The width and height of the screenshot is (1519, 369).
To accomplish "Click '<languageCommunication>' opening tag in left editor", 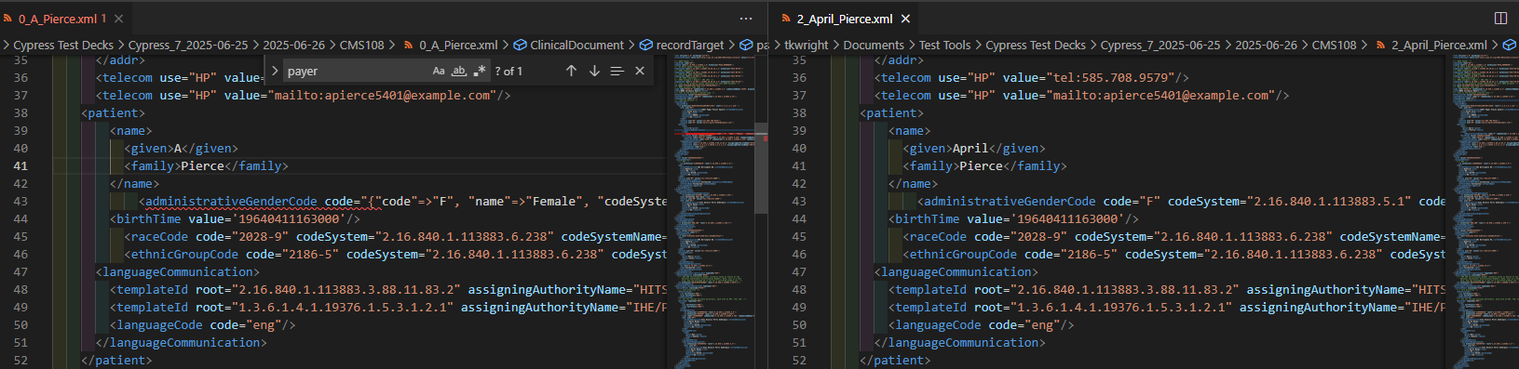I will 178,271.
